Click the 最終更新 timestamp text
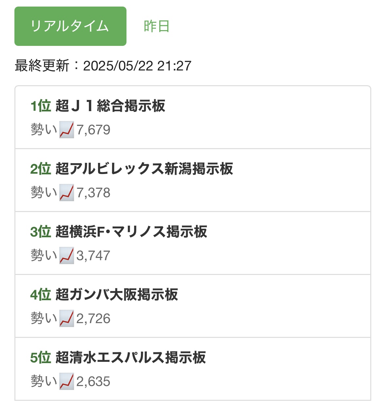The image size is (386, 408). (103, 66)
